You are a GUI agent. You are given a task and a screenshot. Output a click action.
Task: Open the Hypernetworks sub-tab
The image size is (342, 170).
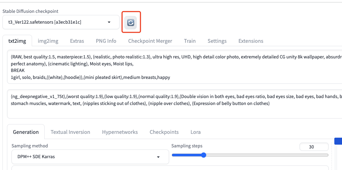point(120,132)
